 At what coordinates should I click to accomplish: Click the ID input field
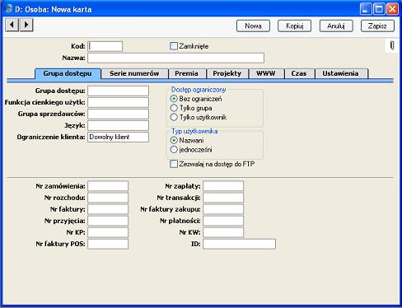[x=240, y=244]
